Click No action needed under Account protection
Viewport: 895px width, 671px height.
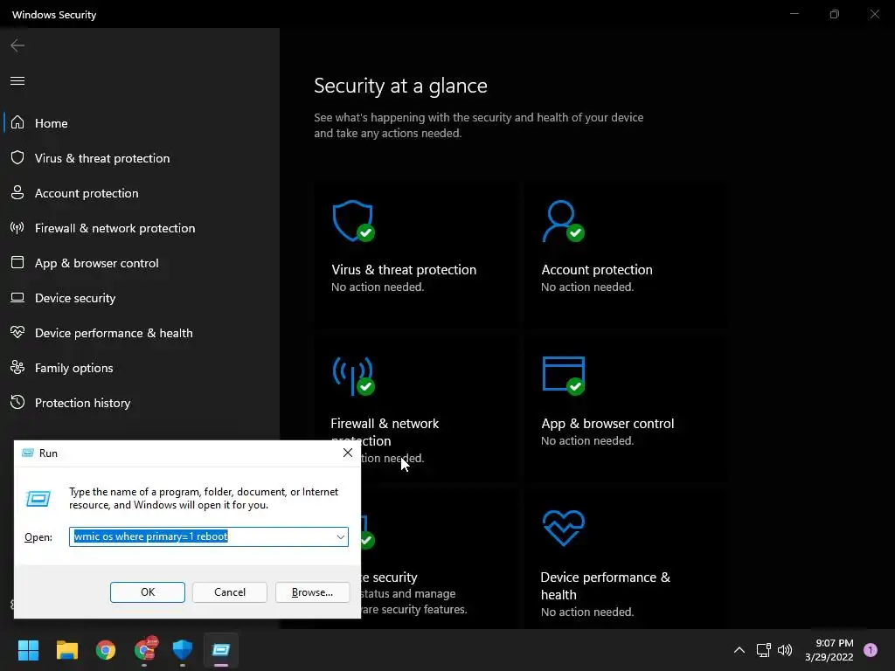pos(587,287)
